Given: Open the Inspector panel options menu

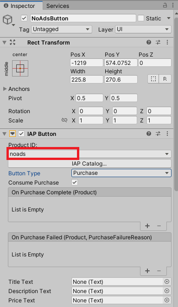Looking at the screenshot, I should point(173,5).
